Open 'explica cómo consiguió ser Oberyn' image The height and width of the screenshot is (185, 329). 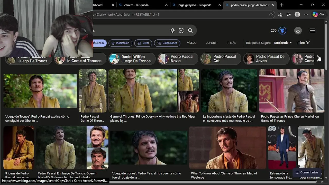coord(40,91)
